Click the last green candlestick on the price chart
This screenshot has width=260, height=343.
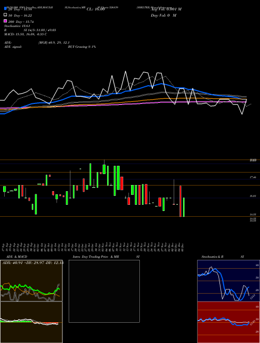[184, 207]
